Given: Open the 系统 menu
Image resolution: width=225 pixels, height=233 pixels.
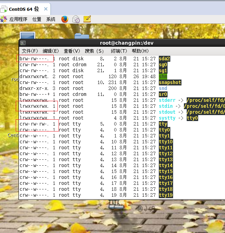Looking at the screenshot, I should pyautogui.click(x=51, y=19).
